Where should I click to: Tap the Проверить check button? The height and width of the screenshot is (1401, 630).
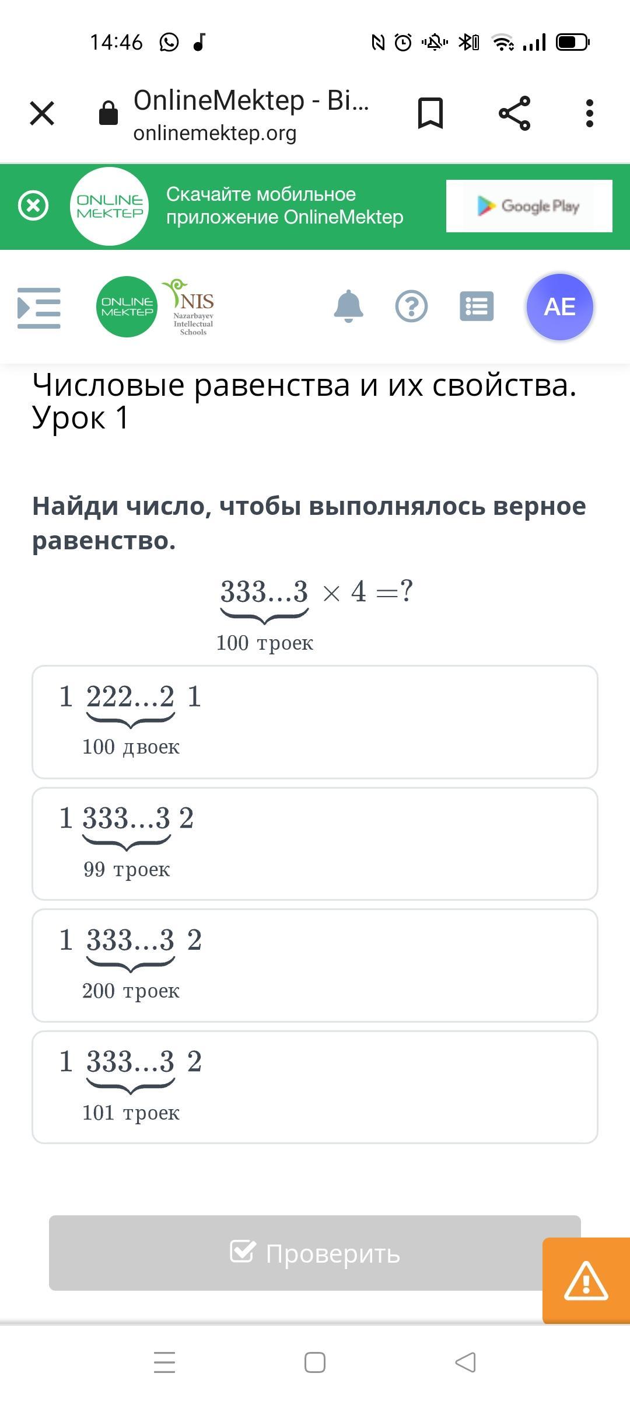pos(315,1253)
